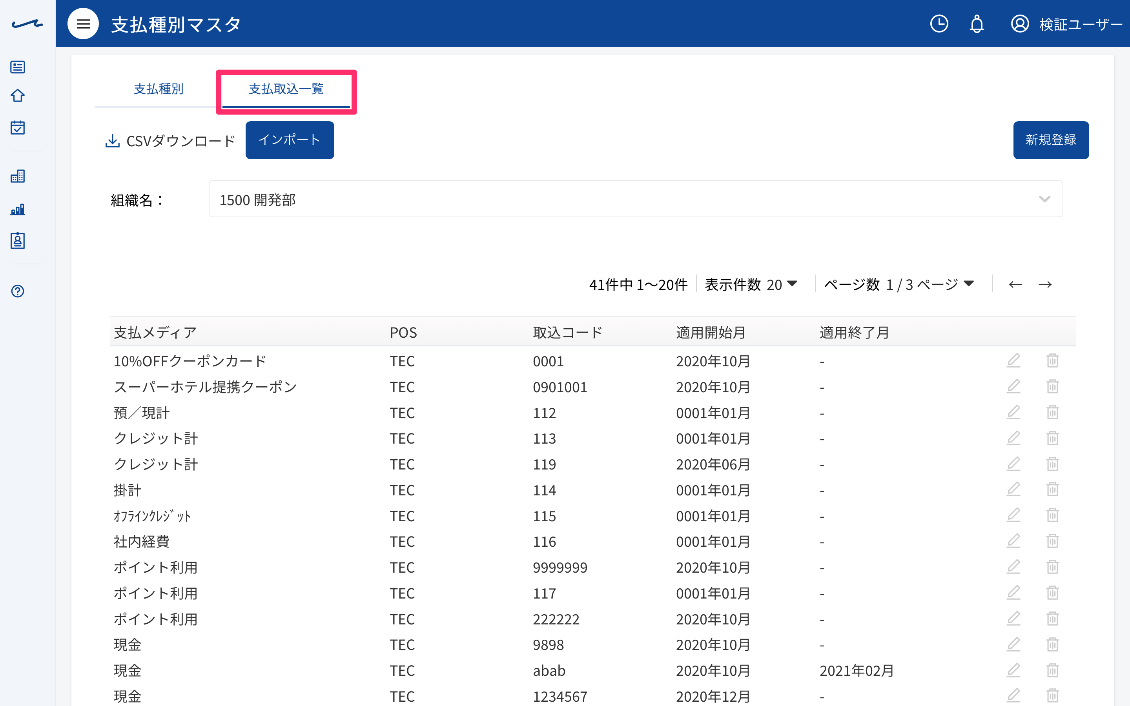Click the 0901001 code cell
Viewport: 1130px width, 706px height.
point(560,387)
